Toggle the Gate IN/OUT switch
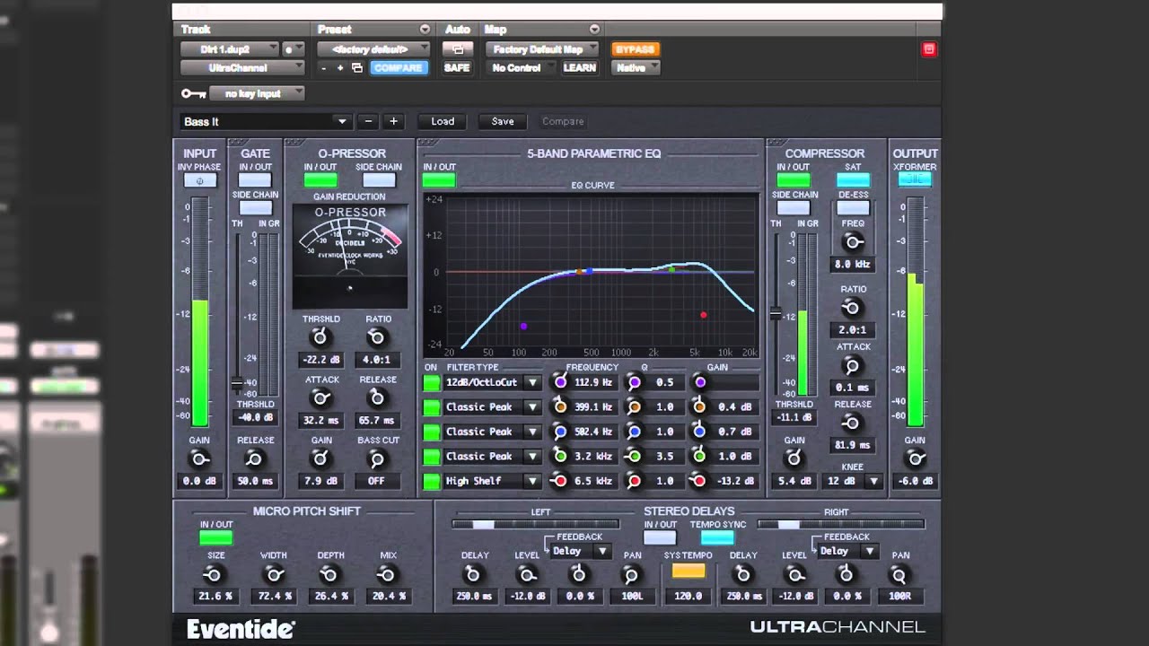 point(255,180)
